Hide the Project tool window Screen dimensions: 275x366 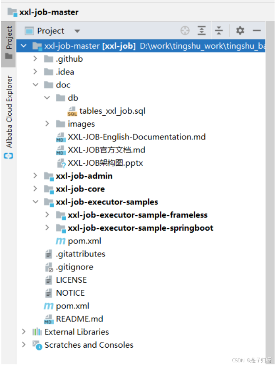click(x=257, y=30)
